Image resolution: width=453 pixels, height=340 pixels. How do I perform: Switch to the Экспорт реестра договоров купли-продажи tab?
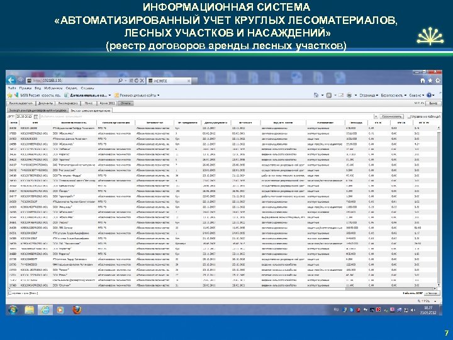click(x=38, y=110)
